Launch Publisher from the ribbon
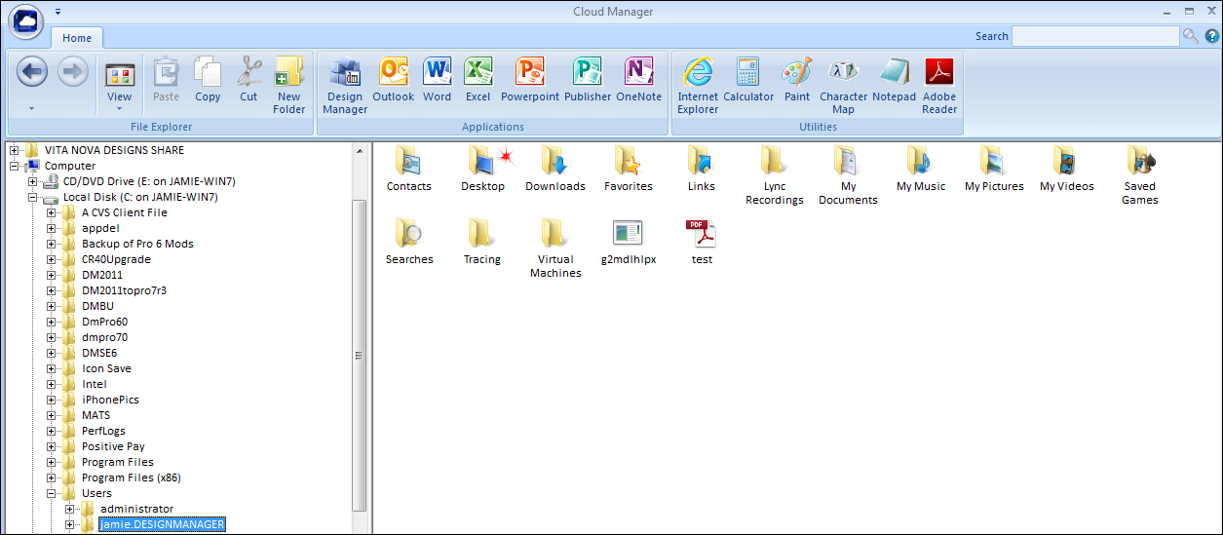 pyautogui.click(x=588, y=80)
